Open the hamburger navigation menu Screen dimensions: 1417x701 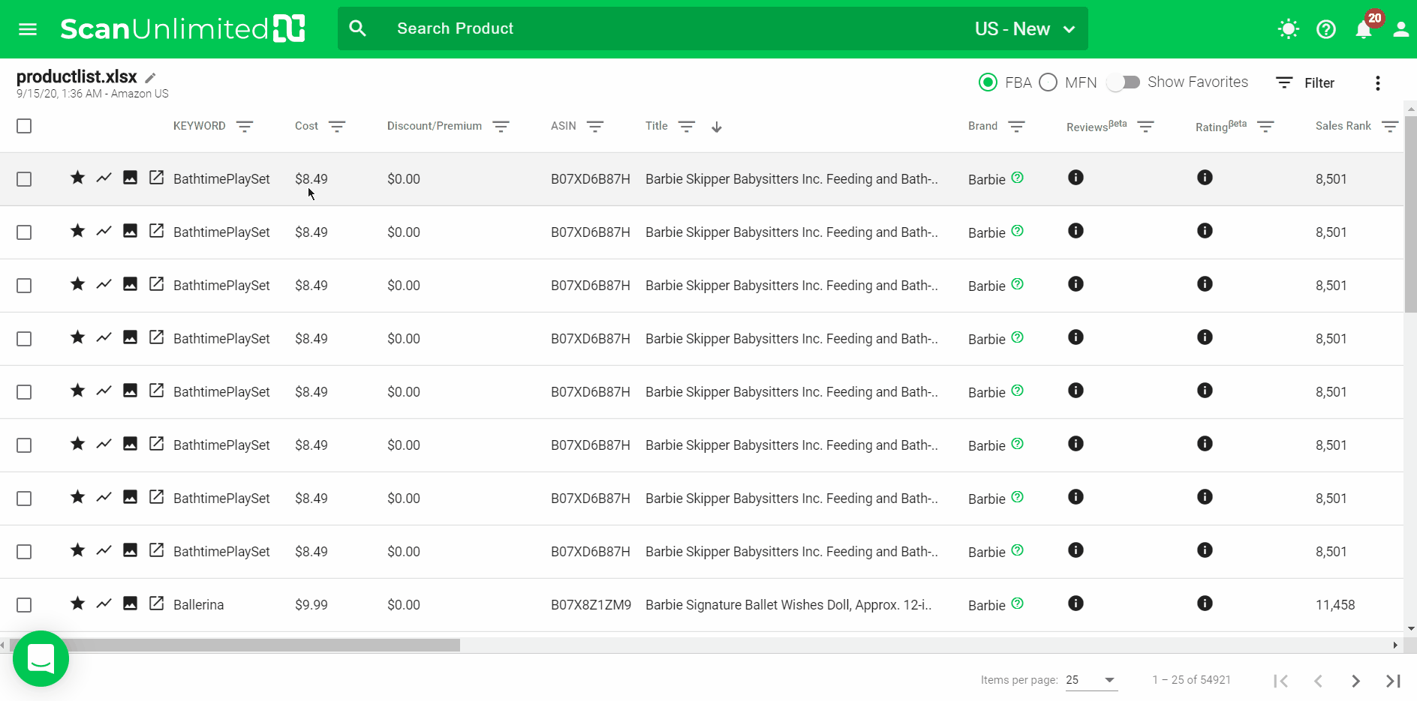coord(28,29)
